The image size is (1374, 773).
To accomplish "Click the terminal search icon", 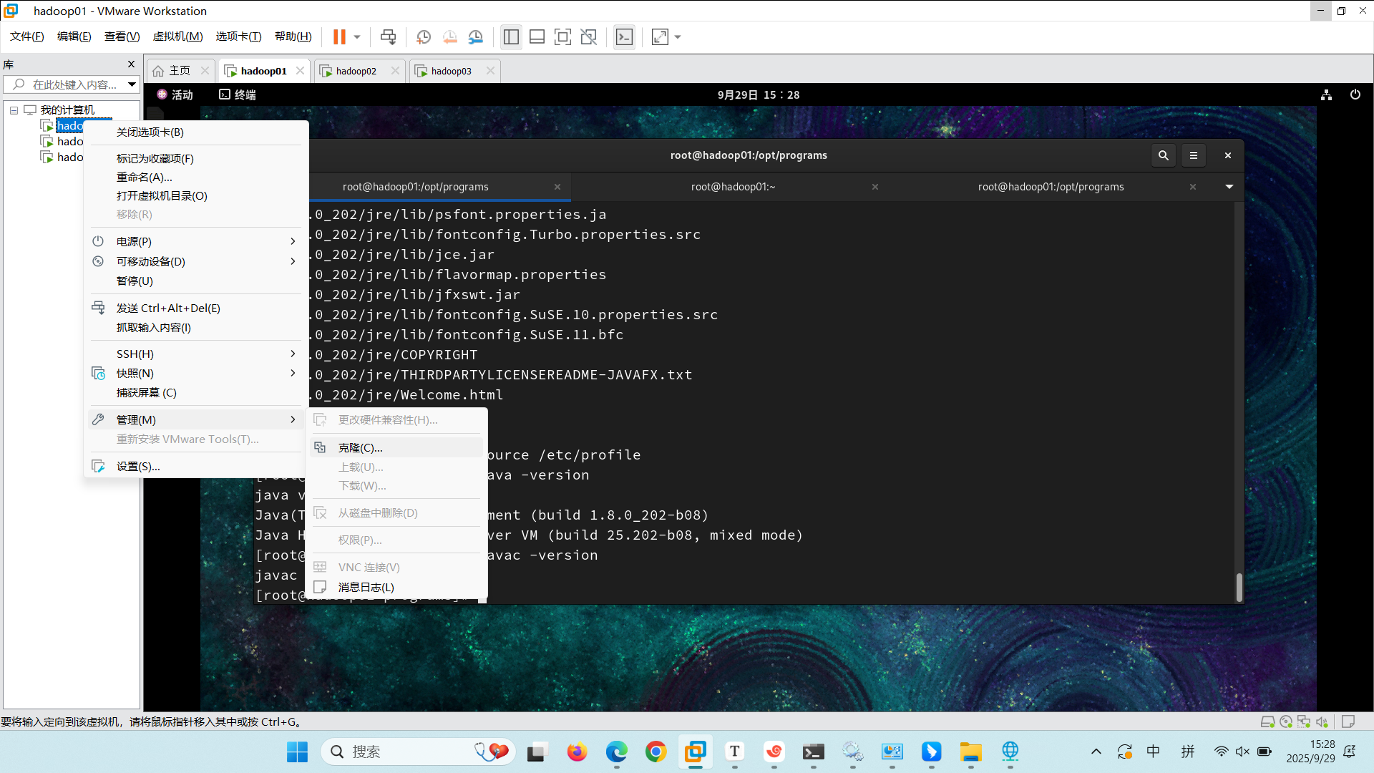I will click(1163, 155).
